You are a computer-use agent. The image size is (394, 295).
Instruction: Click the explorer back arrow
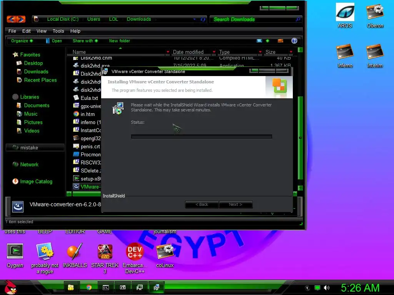[x=11, y=19]
